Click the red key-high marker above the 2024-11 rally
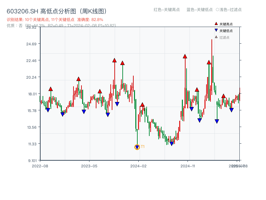Viewport: 266px width, 200px height. (185, 57)
